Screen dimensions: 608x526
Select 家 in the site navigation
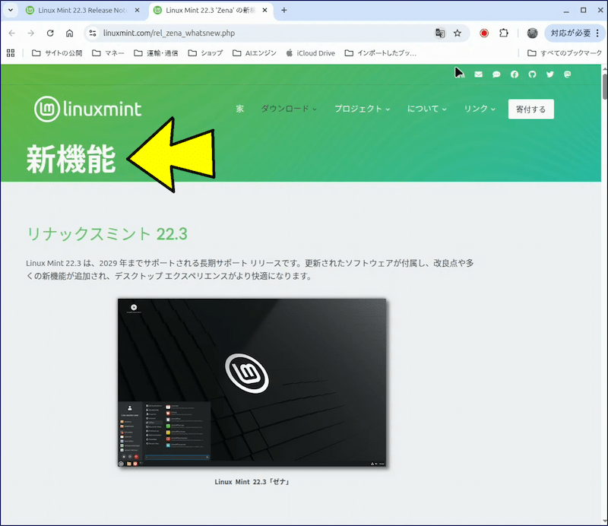click(239, 109)
